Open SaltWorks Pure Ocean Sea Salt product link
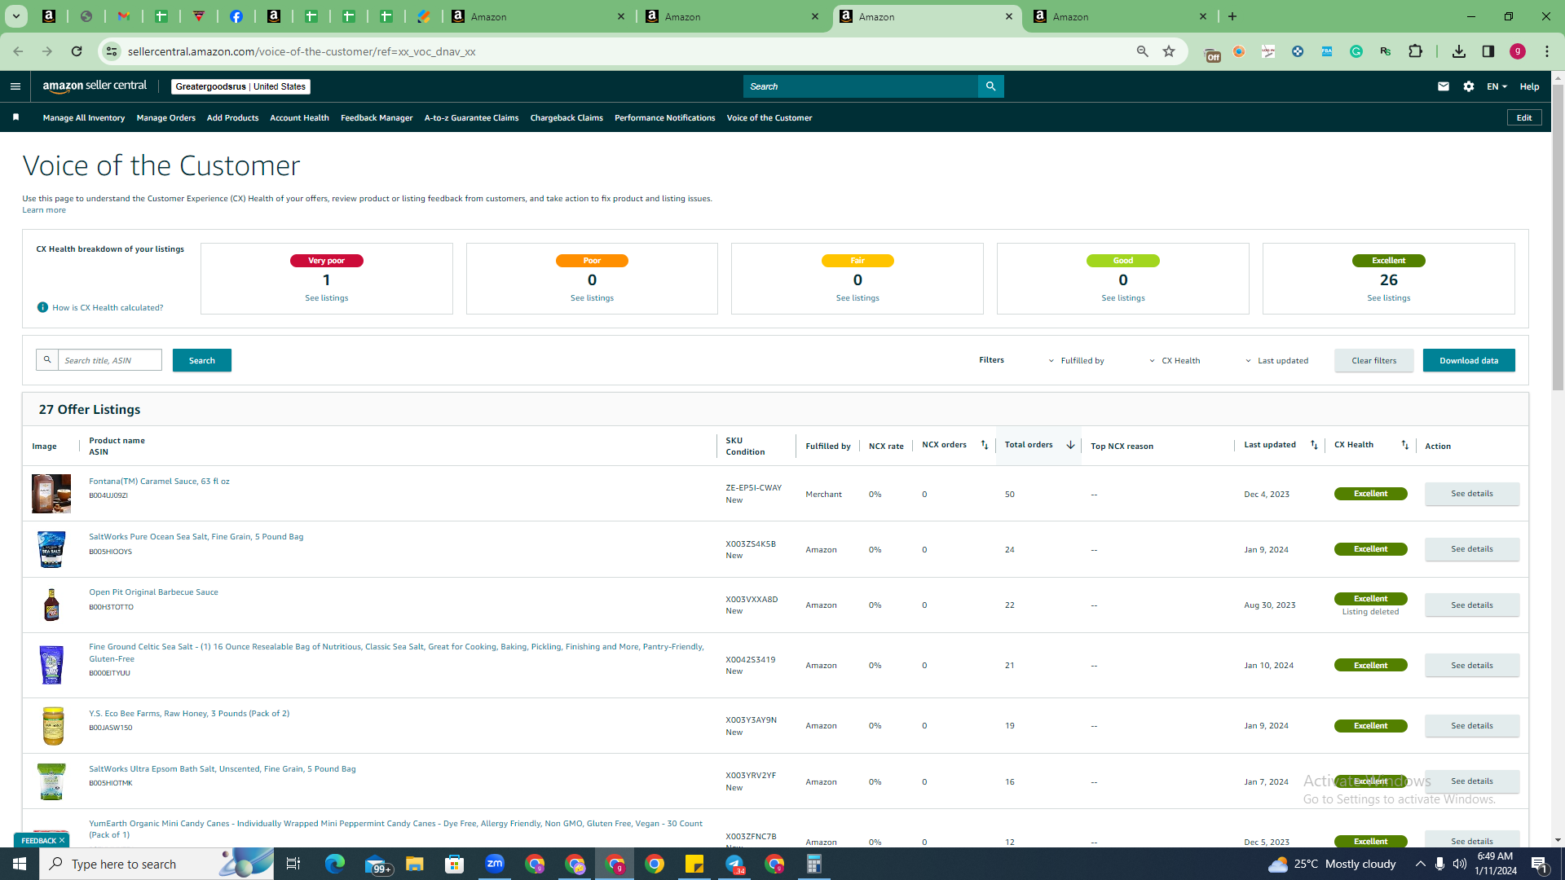The height and width of the screenshot is (880, 1565). 196,537
